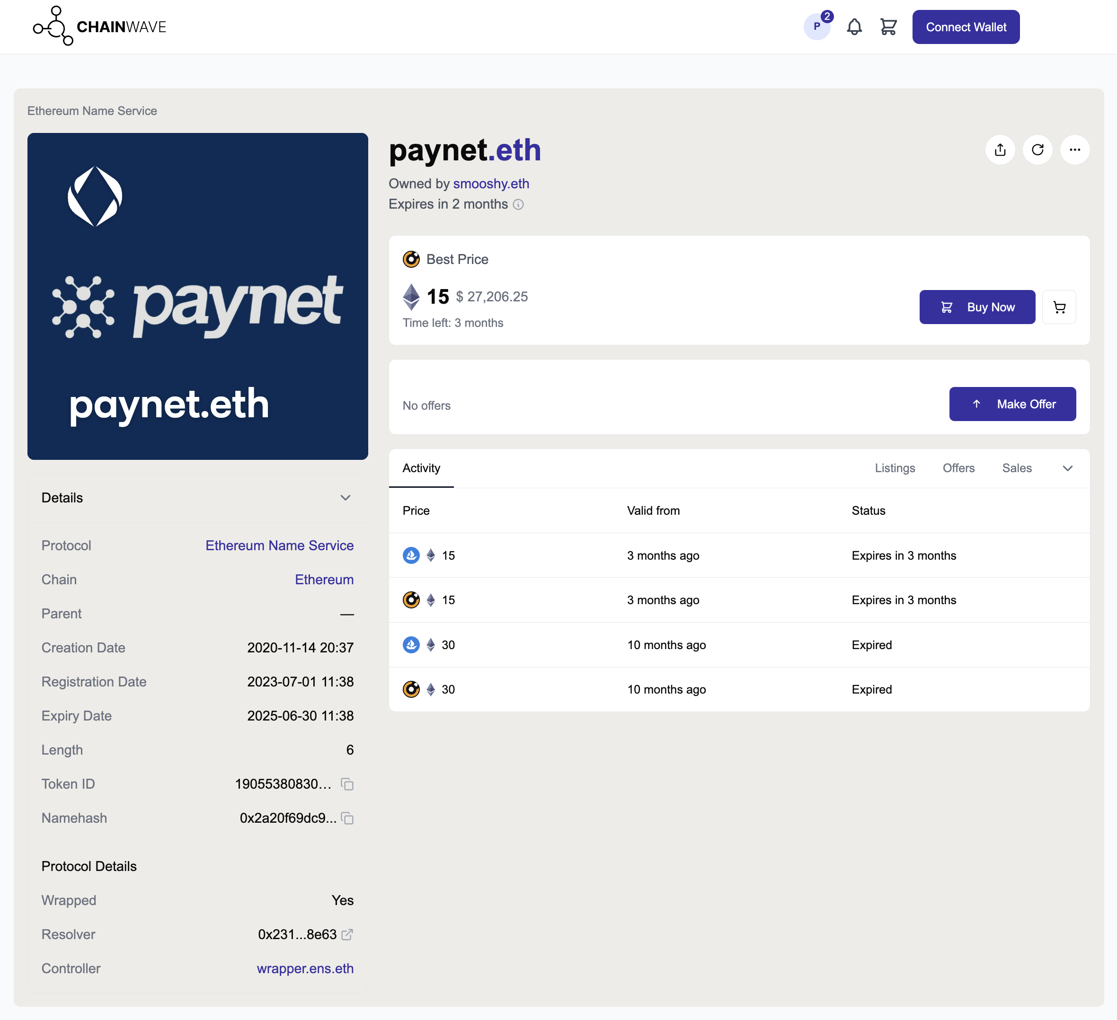The height and width of the screenshot is (1020, 1117).
Task: Click the Resolver address 0x231...8e63
Action: point(297,934)
